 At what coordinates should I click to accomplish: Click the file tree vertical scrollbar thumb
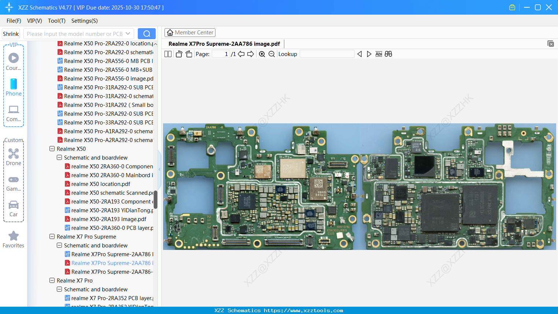pos(155,200)
